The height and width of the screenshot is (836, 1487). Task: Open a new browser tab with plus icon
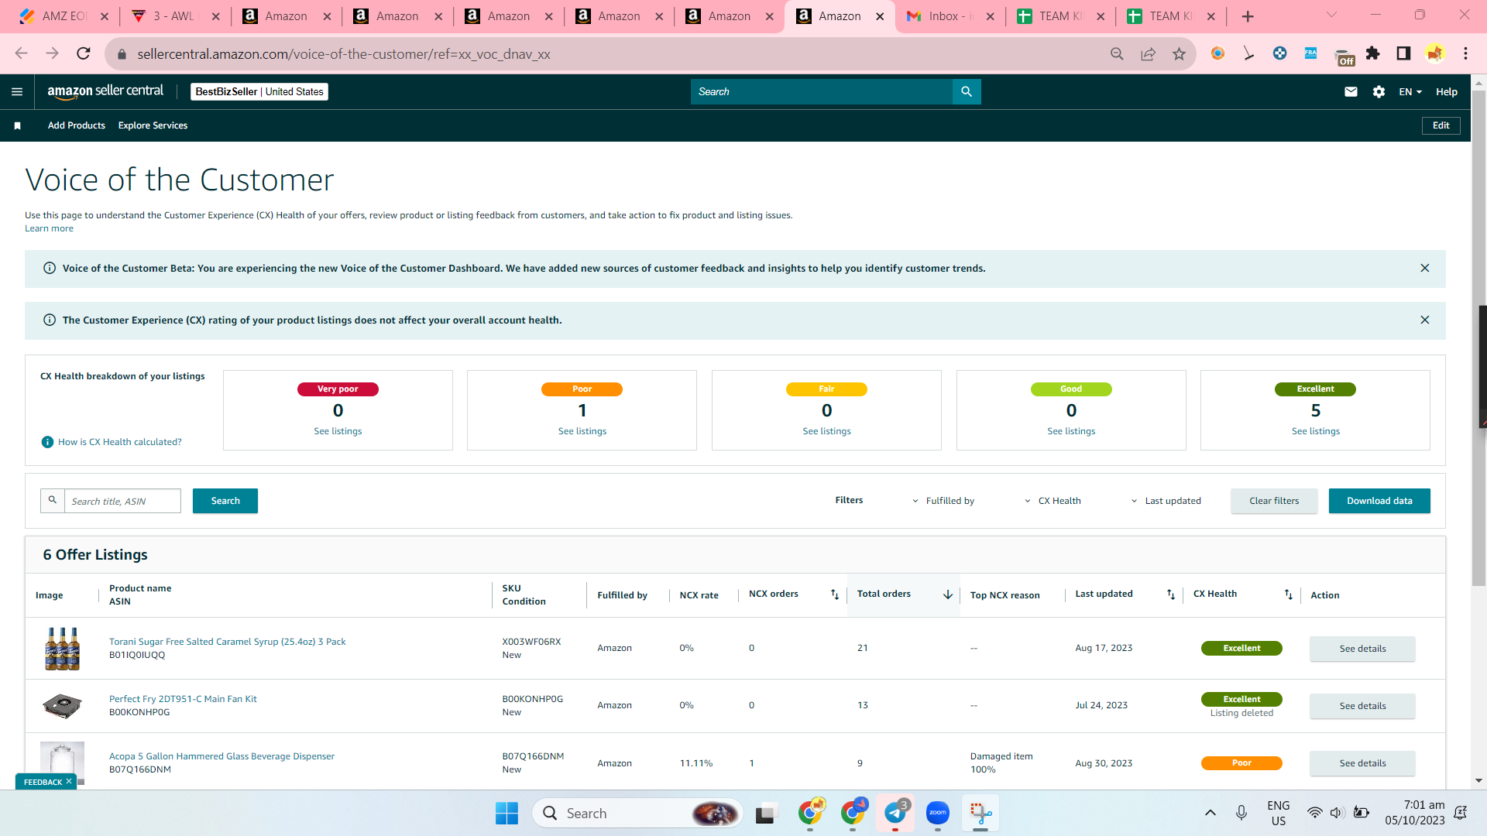click(1248, 16)
